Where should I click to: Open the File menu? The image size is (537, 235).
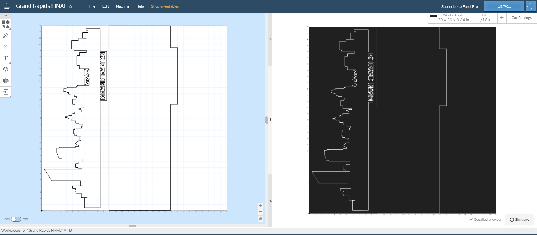92,6
